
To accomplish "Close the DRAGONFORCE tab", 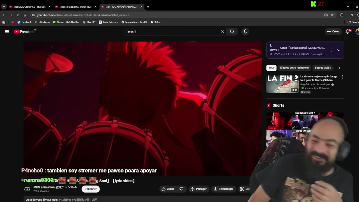I will tap(49, 7).
